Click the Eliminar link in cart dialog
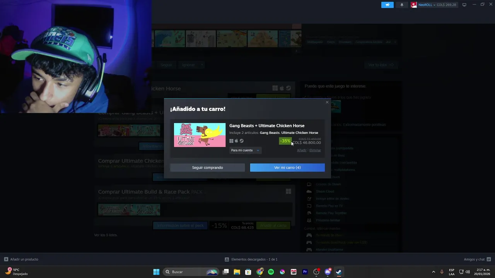The height and width of the screenshot is (278, 495). [x=315, y=150]
